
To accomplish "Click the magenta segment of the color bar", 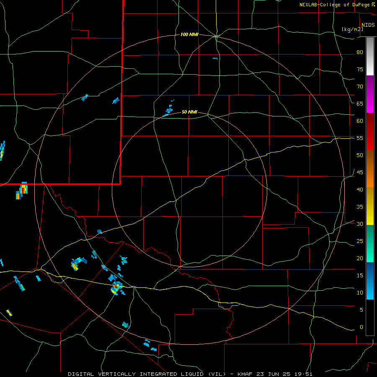I will coord(370,94).
